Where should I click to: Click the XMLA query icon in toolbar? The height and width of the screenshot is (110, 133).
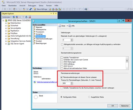coord(59,9)
